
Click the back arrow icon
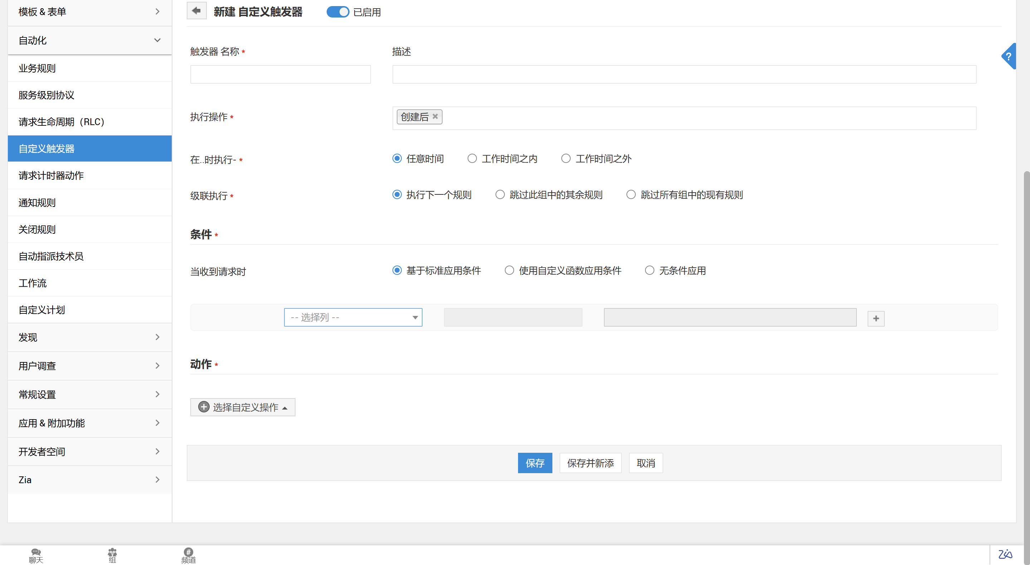196,11
